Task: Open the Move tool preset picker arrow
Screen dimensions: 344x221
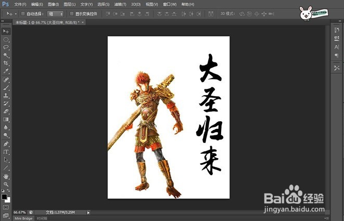Action: [x=16, y=14]
